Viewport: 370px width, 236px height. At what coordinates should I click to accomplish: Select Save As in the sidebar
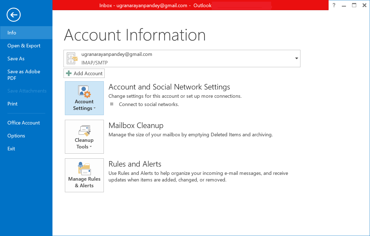26,59
